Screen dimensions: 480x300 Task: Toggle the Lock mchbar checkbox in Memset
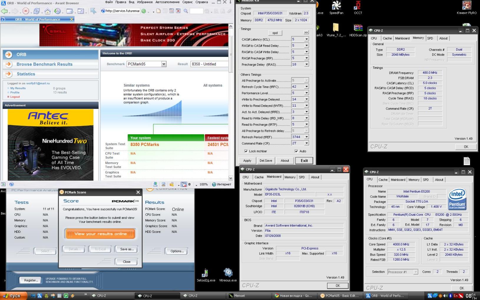click(x=246, y=151)
